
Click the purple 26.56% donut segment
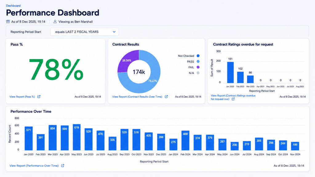126,60
